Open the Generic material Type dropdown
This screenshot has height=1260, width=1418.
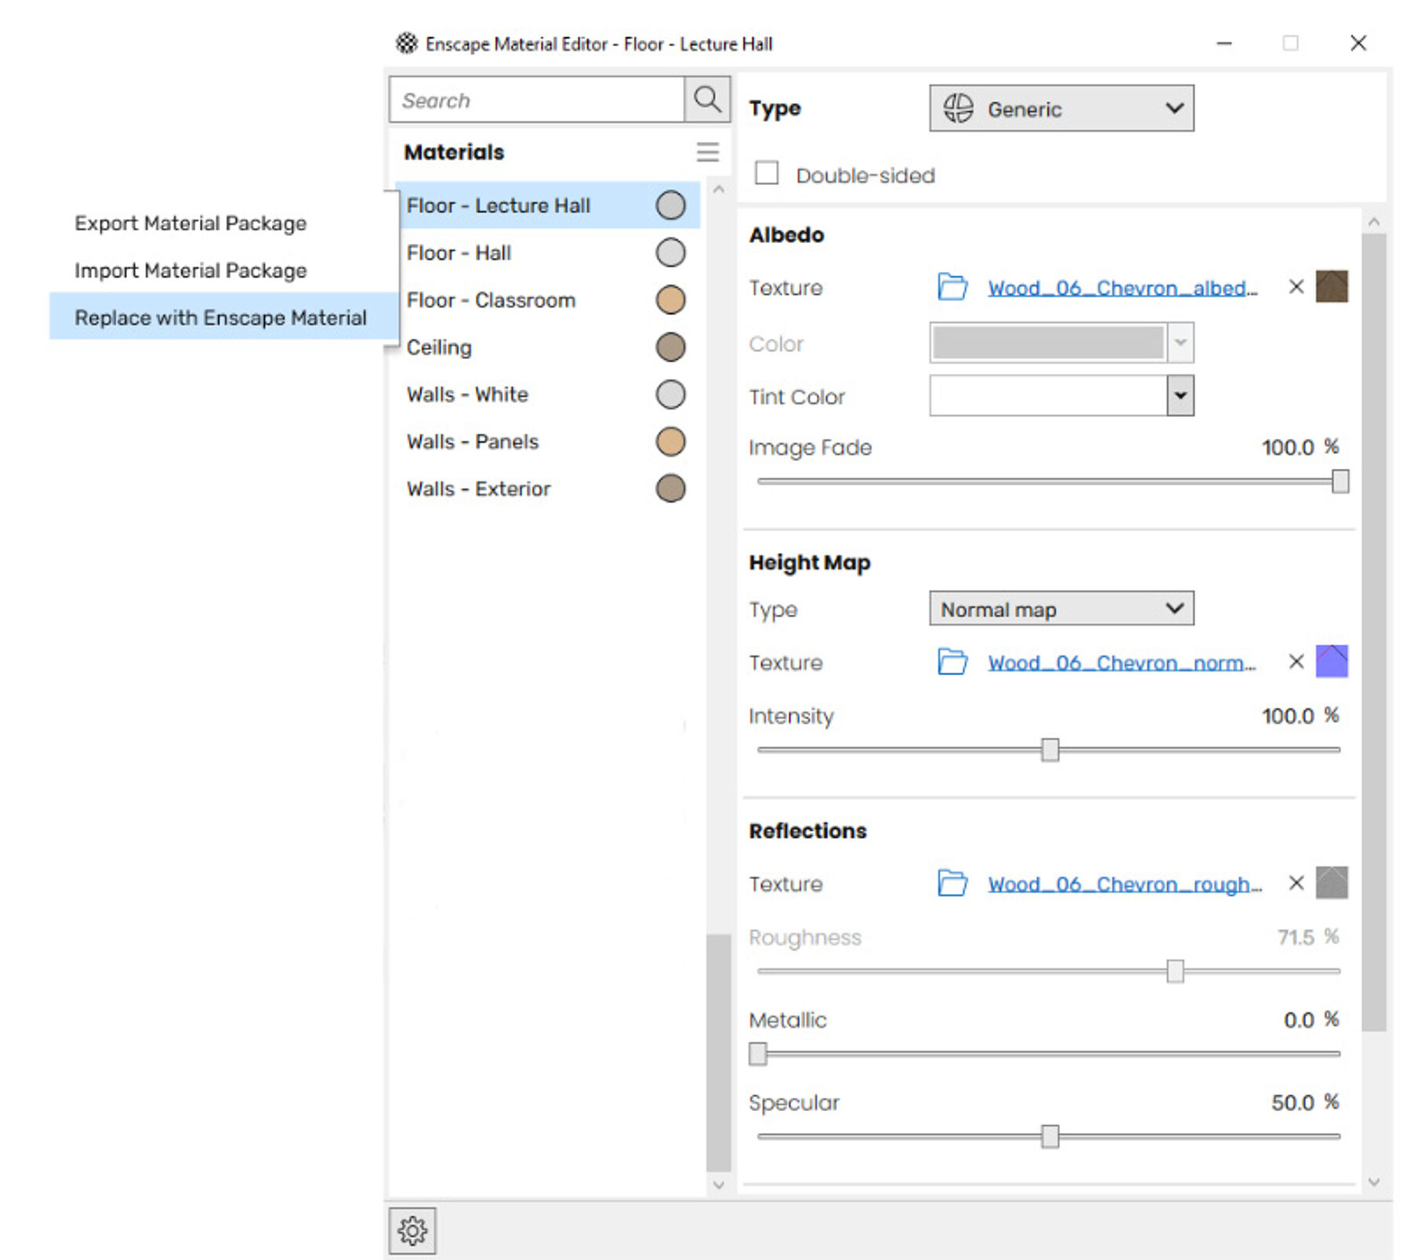[1060, 108]
